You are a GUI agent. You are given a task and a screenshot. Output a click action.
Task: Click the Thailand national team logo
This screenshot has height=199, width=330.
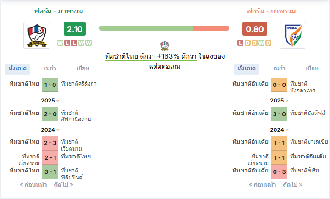[37, 35]
